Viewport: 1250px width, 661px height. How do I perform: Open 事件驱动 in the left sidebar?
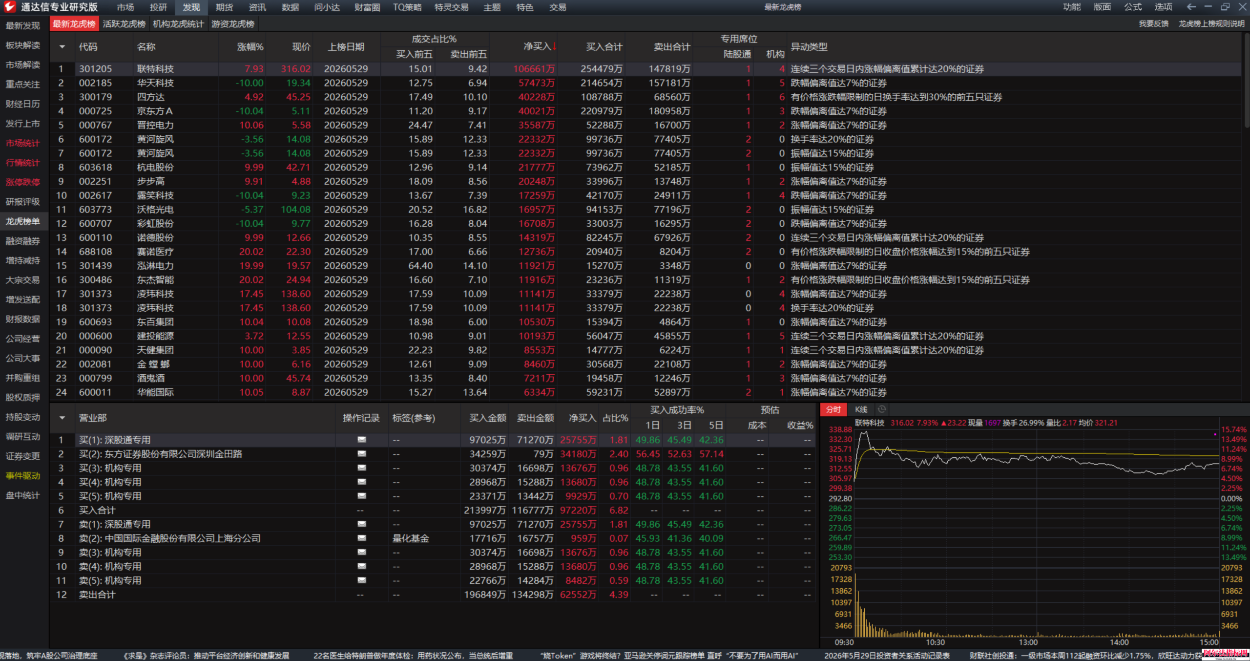[x=23, y=475]
